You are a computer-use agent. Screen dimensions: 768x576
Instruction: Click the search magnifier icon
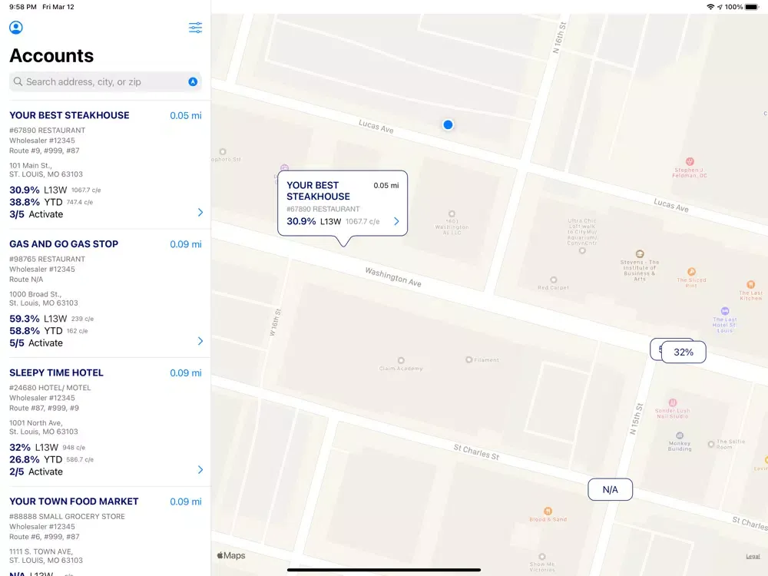coord(18,81)
